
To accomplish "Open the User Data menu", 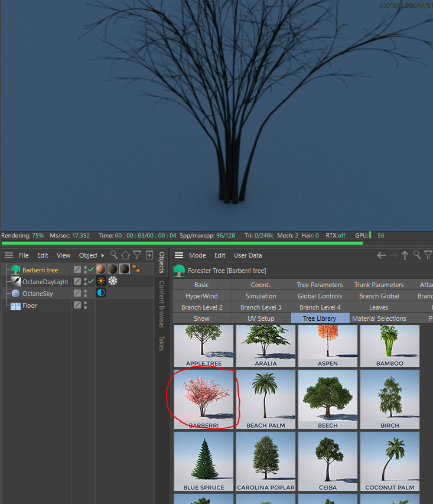I will (248, 255).
